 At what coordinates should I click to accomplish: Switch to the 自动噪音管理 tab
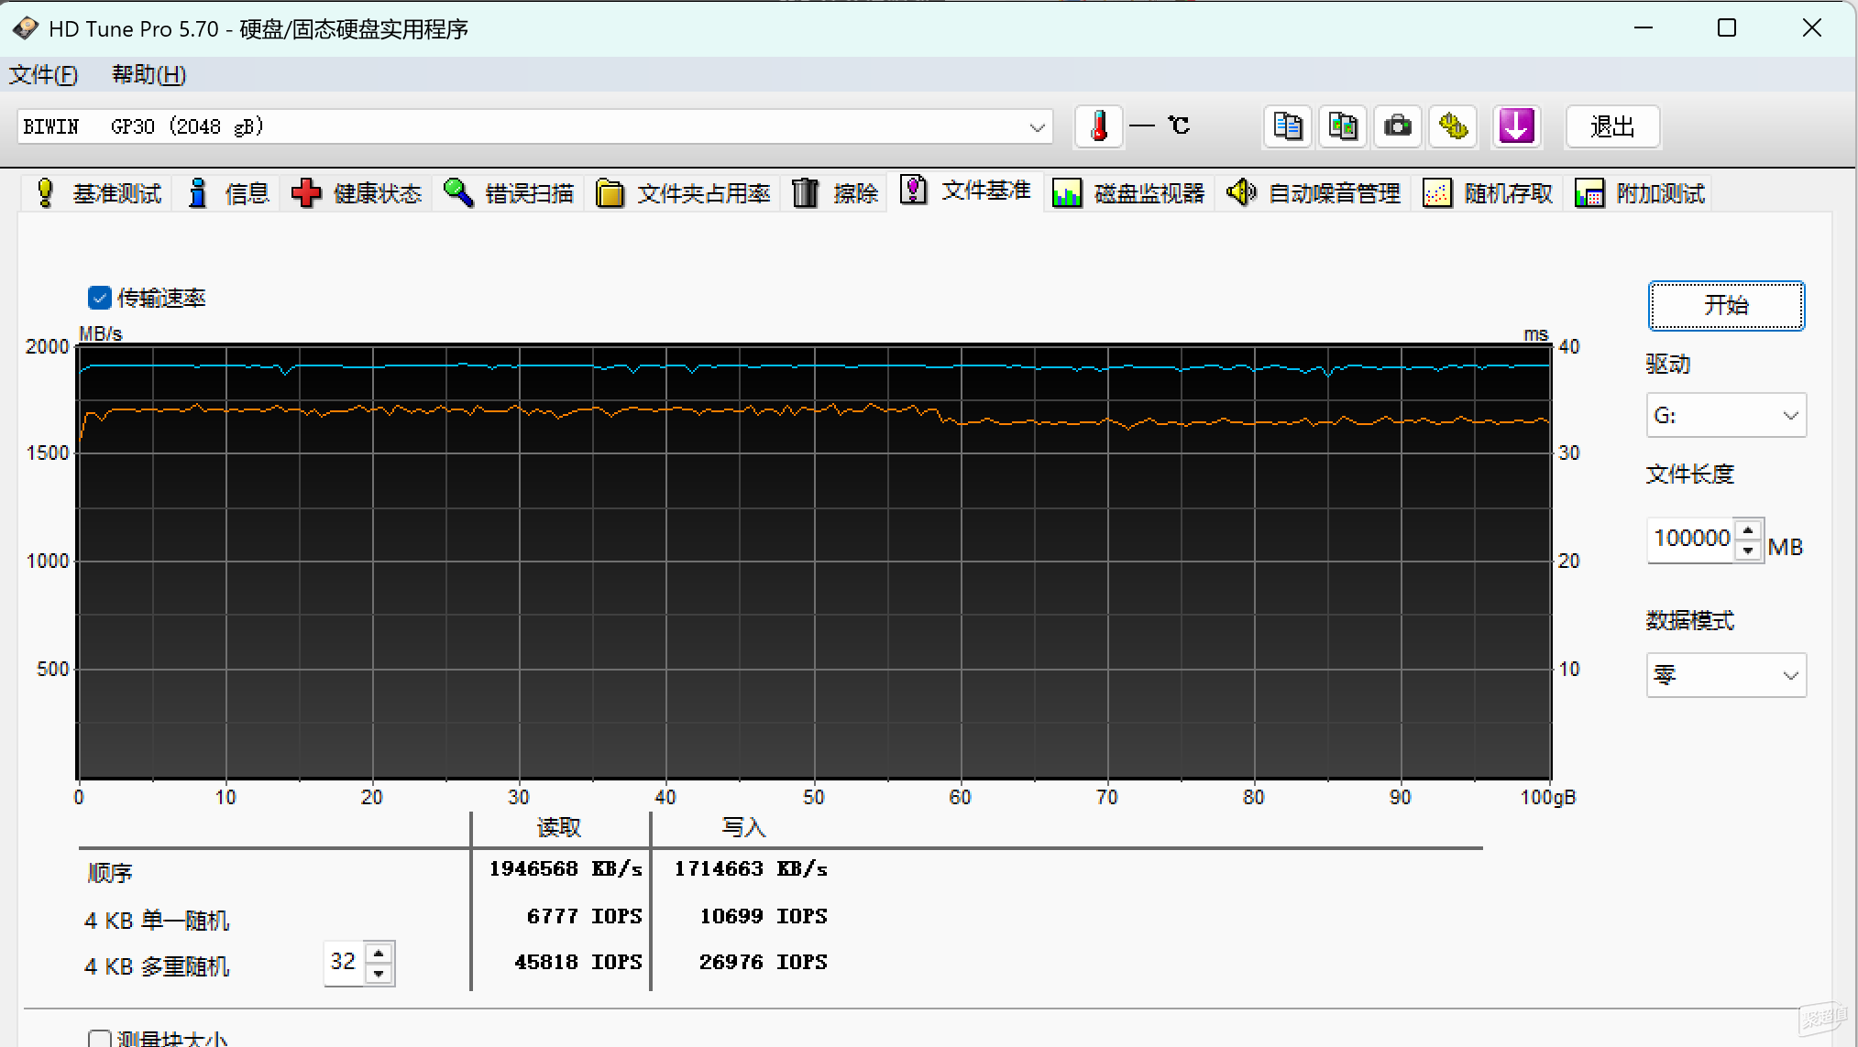[1314, 193]
